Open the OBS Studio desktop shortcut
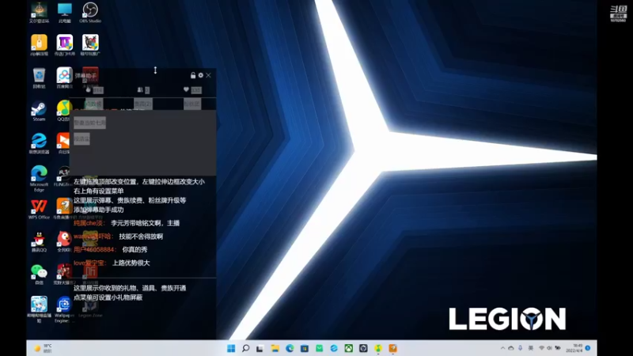The image size is (633, 356). pos(90,12)
